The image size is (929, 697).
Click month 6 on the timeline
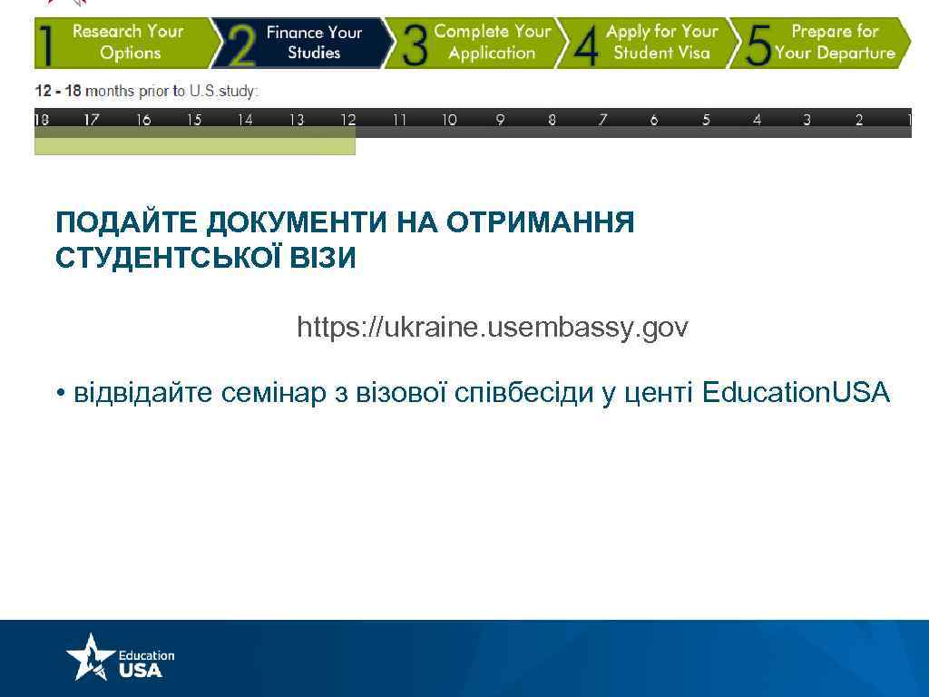(x=654, y=120)
